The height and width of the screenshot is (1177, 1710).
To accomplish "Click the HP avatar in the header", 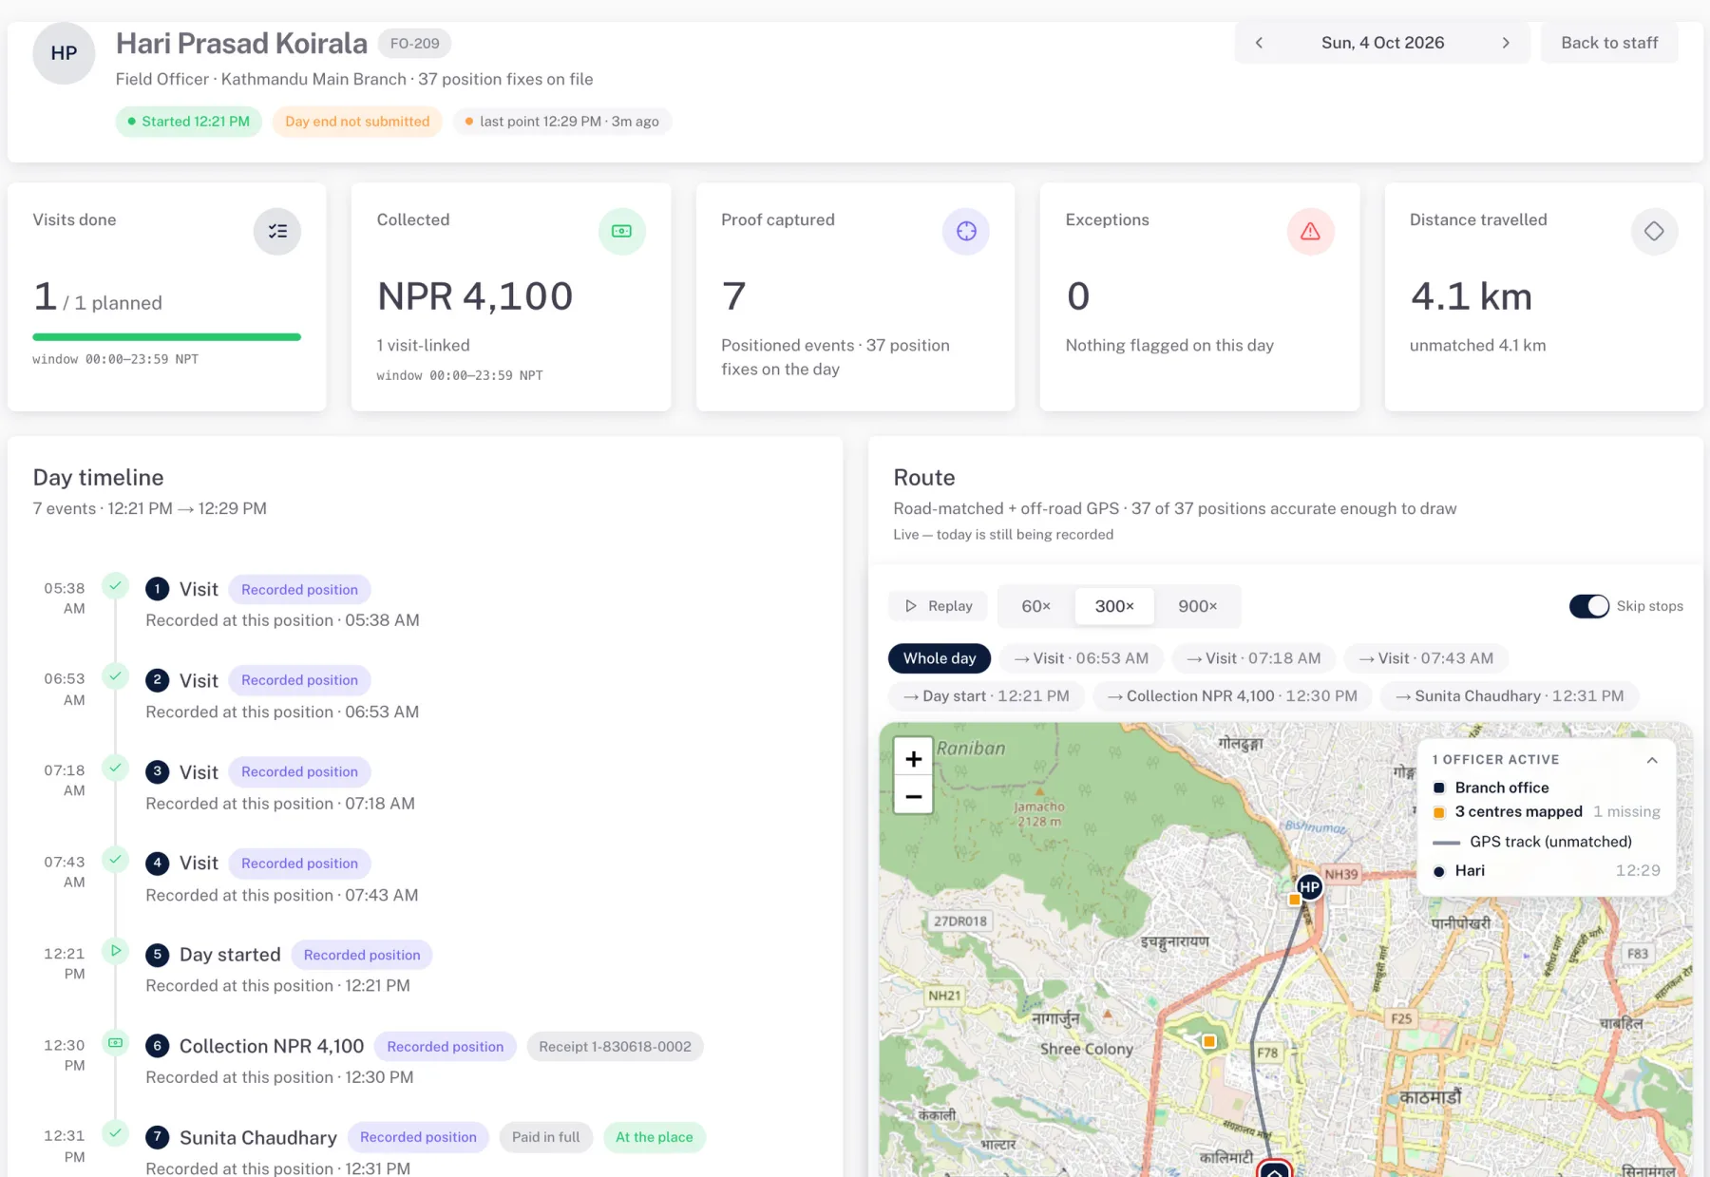I will (64, 53).
